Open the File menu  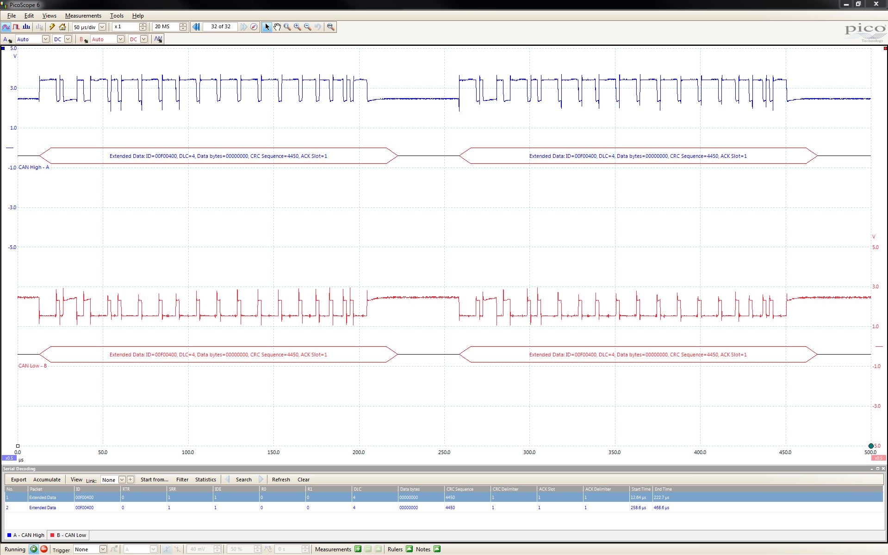[x=11, y=15]
